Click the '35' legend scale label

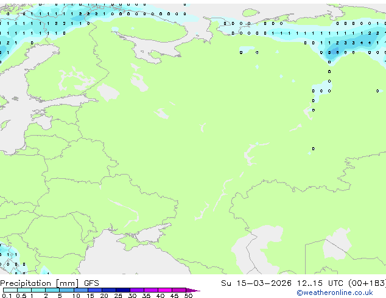click(x=146, y=296)
